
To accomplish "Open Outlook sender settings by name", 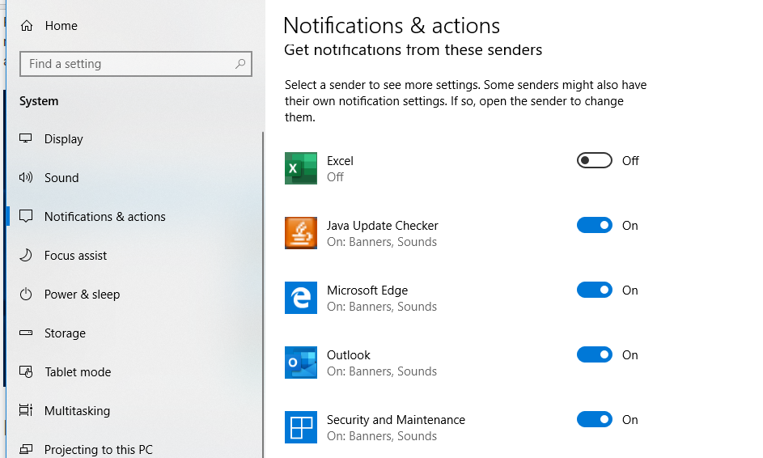I will point(349,354).
